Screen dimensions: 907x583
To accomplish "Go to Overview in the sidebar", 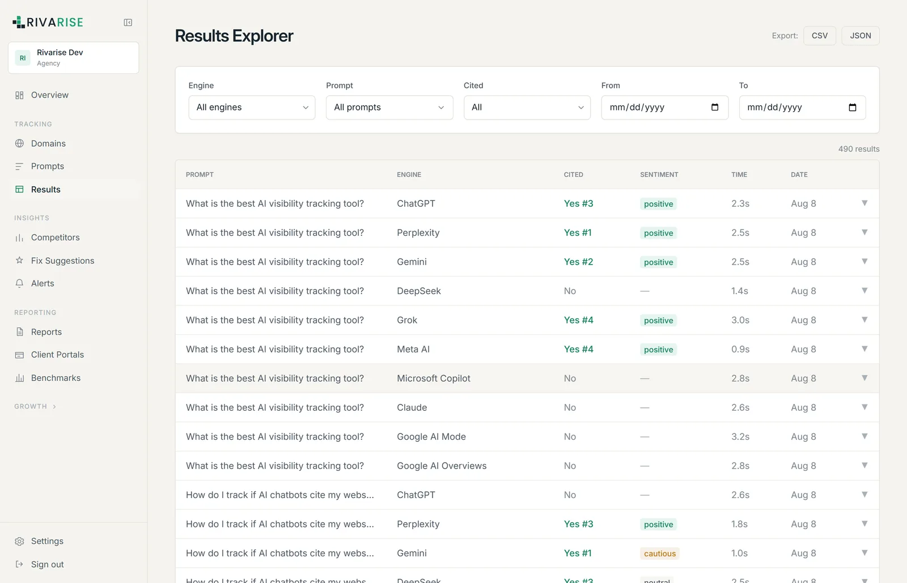I will tap(74, 95).
